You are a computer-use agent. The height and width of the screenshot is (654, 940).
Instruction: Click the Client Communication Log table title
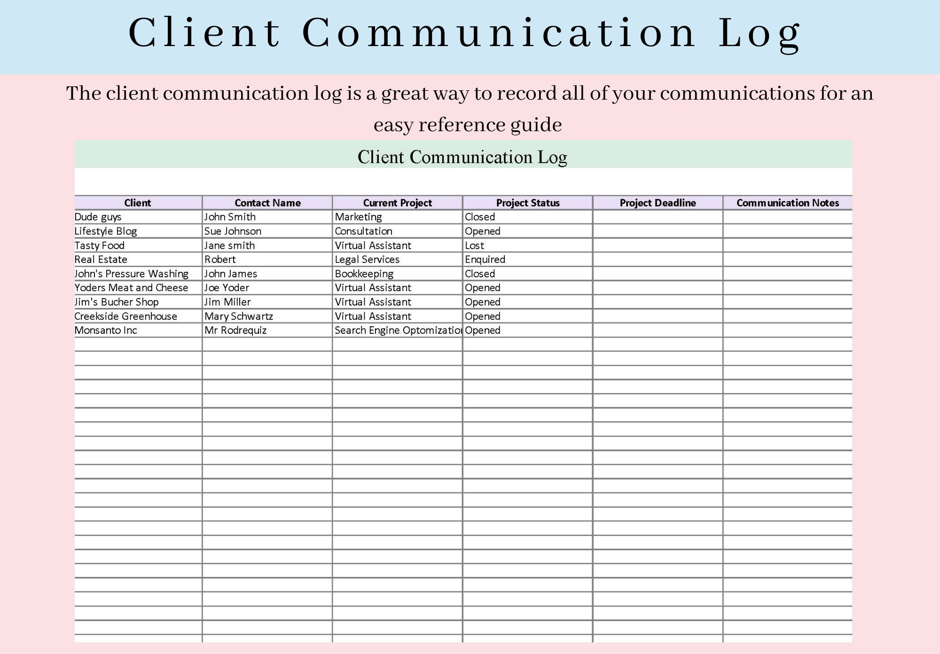463,158
